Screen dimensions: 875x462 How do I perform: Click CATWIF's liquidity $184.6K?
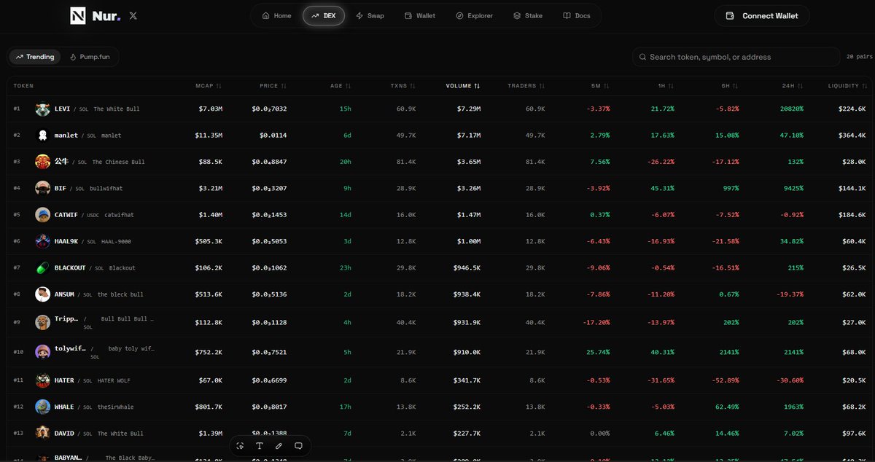[852, 215]
